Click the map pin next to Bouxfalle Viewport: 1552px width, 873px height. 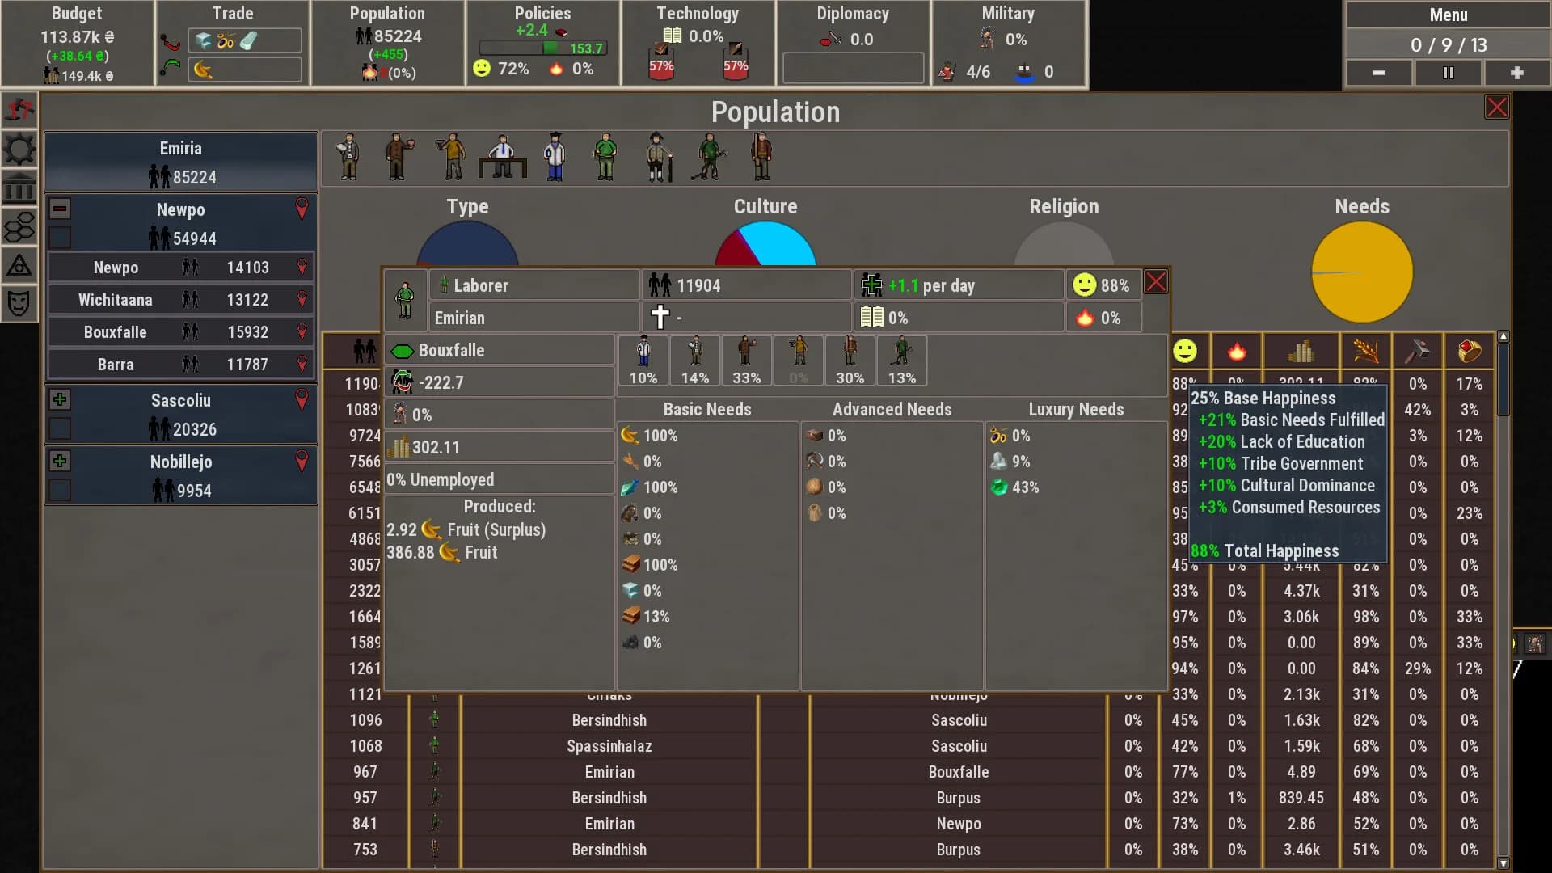point(302,331)
